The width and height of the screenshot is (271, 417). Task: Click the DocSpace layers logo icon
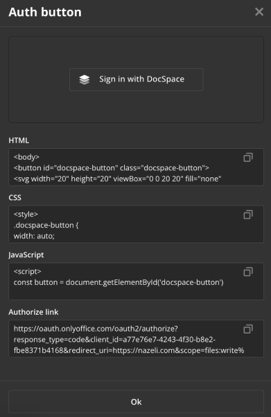(x=85, y=79)
